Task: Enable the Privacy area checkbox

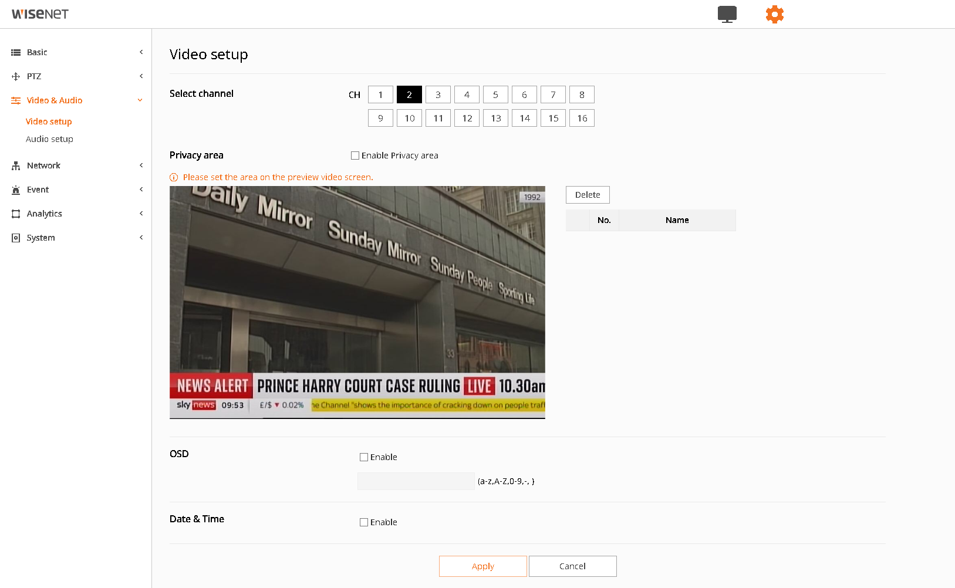Action: coord(355,156)
